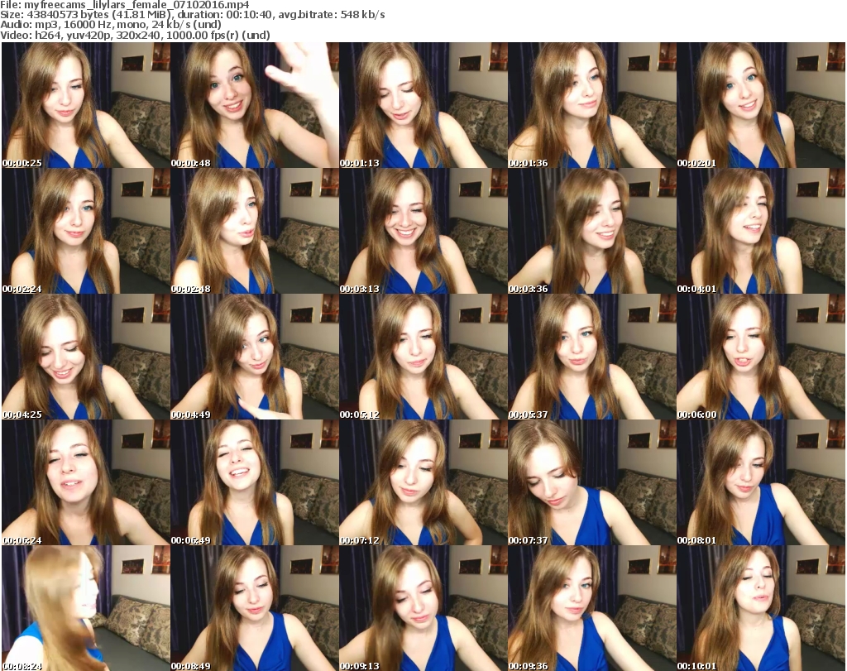The image size is (847, 671).
Task: Select the thumbnail frame stamped 00:09:13
Action: [423, 608]
